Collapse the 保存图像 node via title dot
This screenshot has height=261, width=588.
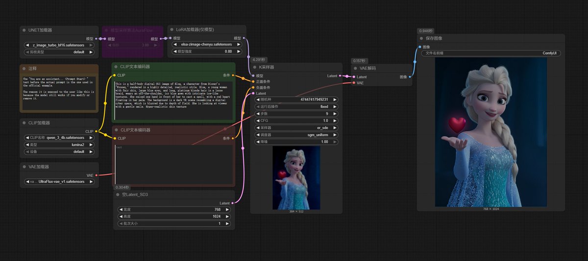[x=421, y=38]
